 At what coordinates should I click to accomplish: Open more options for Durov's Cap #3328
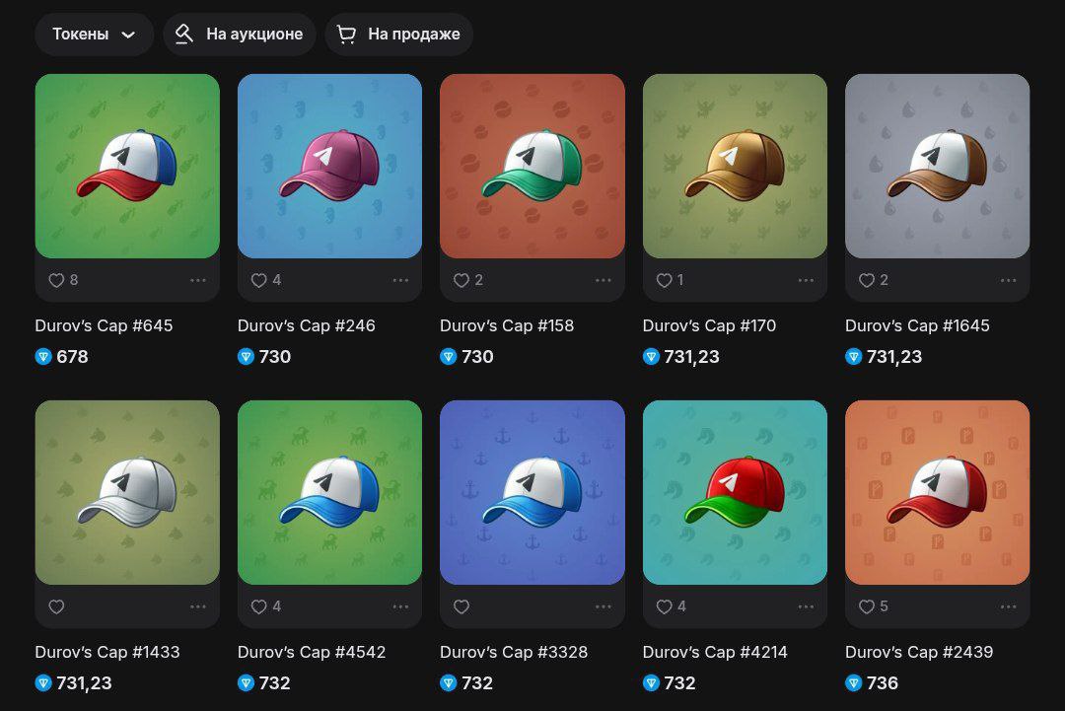pyautogui.click(x=603, y=606)
